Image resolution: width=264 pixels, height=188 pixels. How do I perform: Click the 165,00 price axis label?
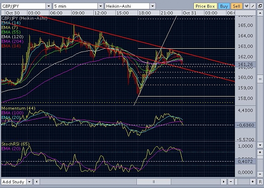[245, 25]
